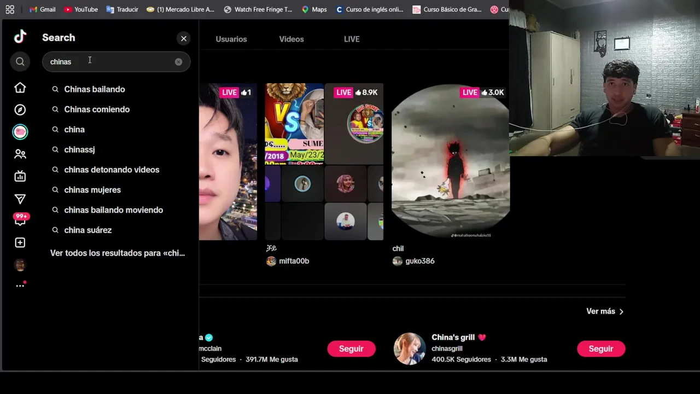Open the Friends icon in sidebar
700x394 pixels.
(20, 154)
